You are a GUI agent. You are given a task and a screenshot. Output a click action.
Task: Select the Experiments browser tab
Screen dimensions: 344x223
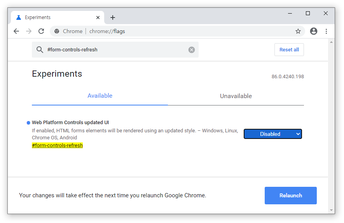[58, 18]
